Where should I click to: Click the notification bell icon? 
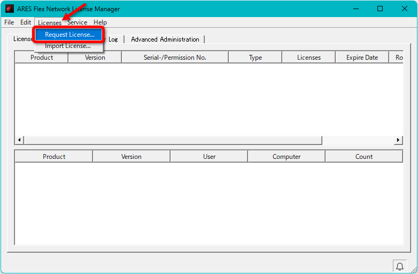point(400,267)
